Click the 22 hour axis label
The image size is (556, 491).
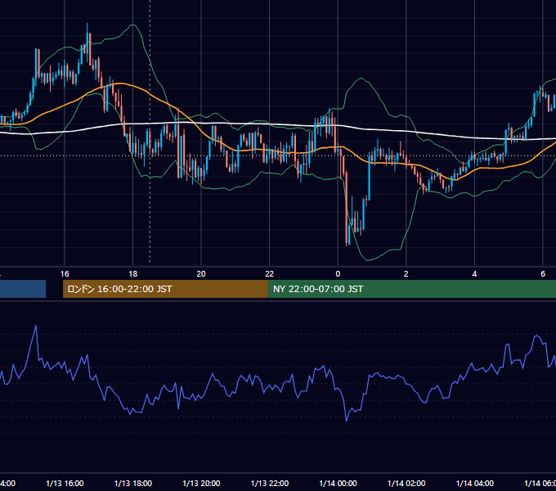click(270, 274)
